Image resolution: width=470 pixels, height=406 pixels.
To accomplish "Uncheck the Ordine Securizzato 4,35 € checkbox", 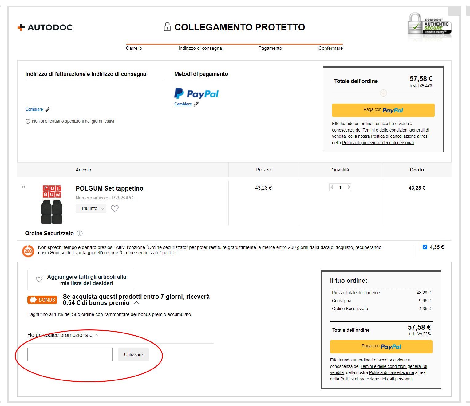I will tap(425, 247).
